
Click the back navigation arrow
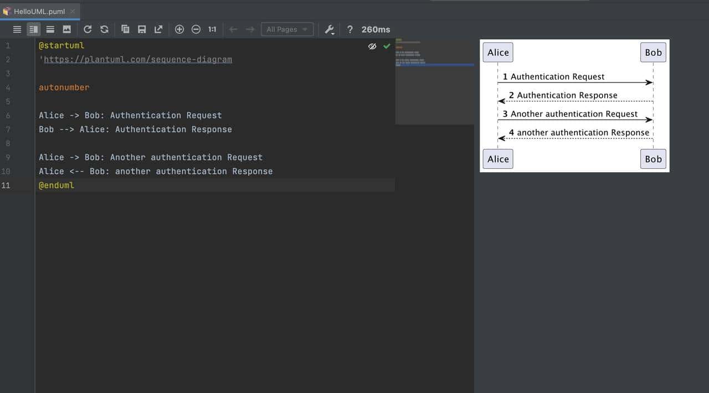click(x=234, y=29)
